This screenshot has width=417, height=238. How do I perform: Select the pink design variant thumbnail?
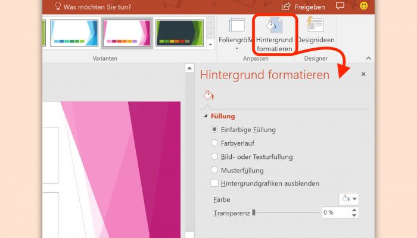coord(127,33)
